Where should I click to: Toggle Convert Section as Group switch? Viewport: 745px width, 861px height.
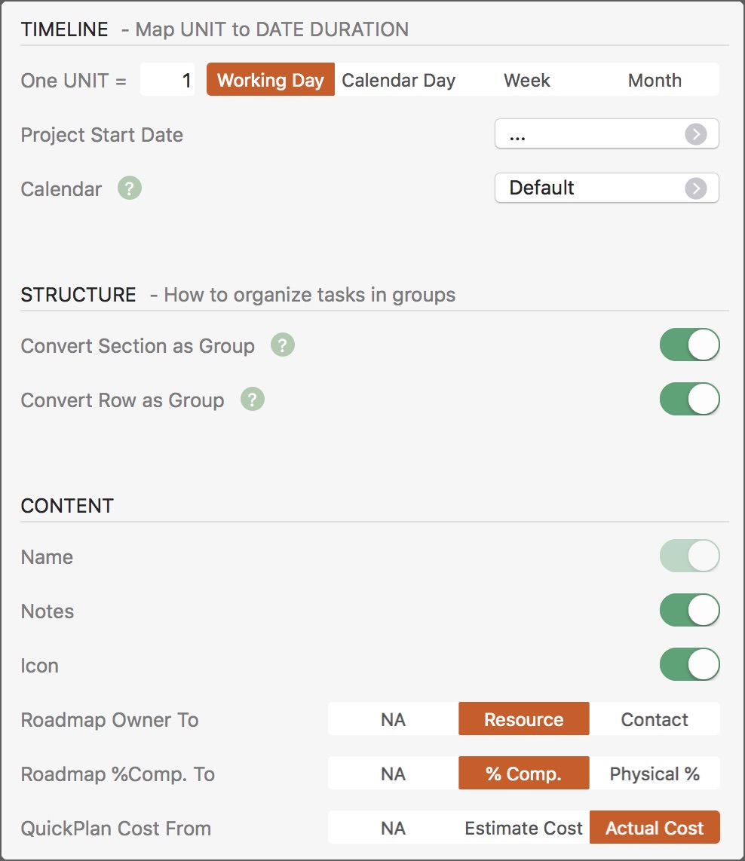pos(689,345)
